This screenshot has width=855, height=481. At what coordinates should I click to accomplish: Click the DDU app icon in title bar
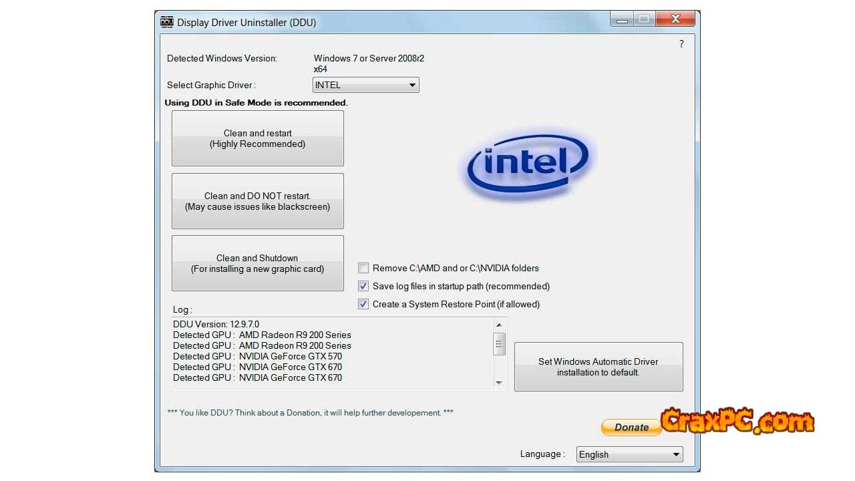click(167, 22)
